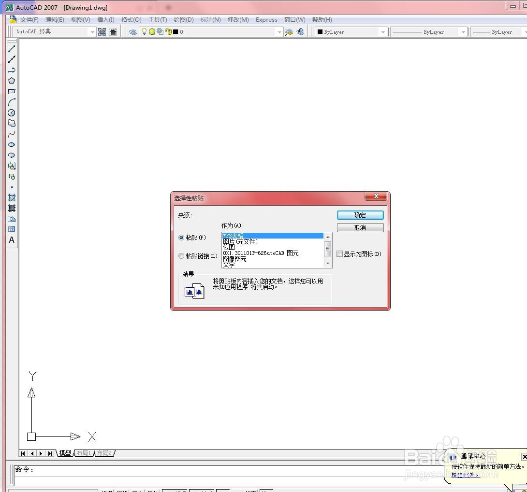527x492 pixels.
Task: Open the 文件(F) menu
Action: click(x=29, y=20)
